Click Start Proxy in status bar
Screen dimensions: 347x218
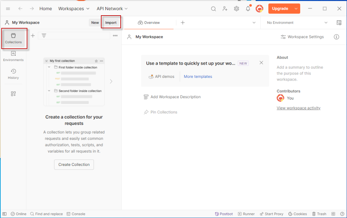[271, 214]
